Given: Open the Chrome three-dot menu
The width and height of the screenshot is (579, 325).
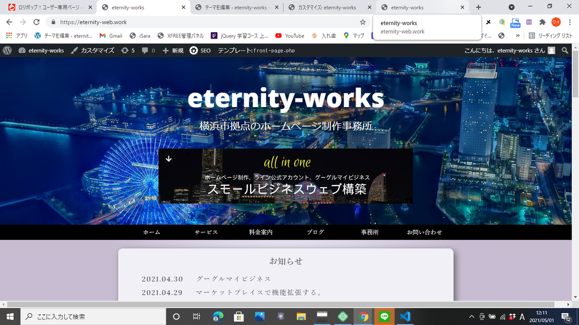Looking at the screenshot, I should 570,22.
